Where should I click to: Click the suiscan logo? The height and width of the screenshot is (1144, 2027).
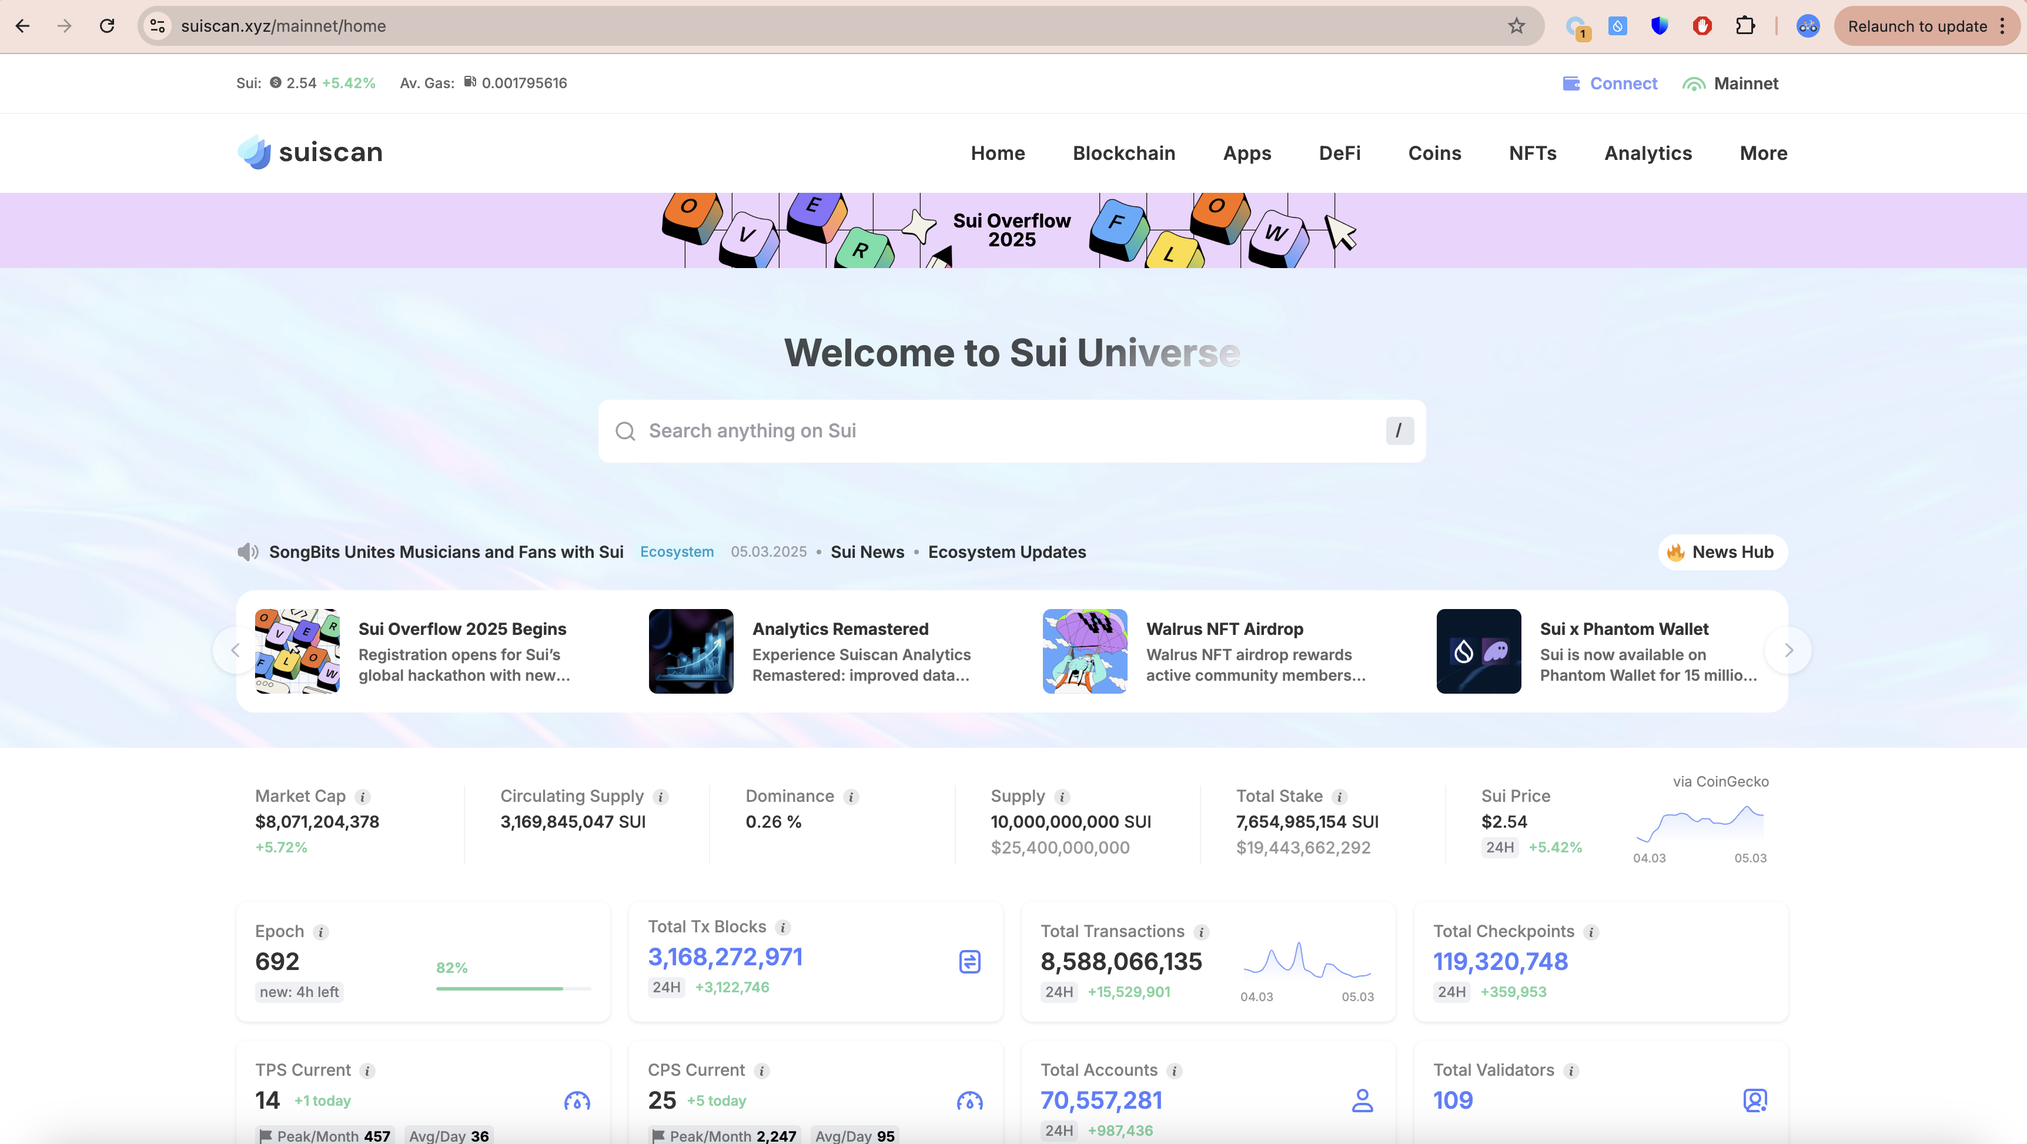click(x=310, y=152)
